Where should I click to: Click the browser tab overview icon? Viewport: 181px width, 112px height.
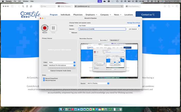177,6
